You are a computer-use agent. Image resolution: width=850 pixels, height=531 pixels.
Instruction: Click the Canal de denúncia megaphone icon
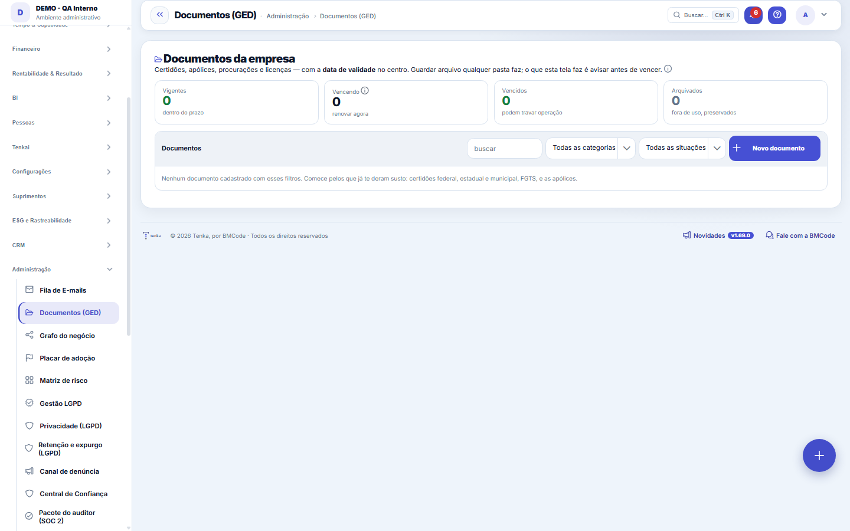click(30, 471)
